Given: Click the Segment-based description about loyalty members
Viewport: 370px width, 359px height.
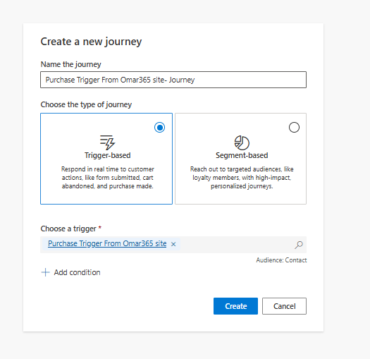Looking at the screenshot, I should 242,178.
